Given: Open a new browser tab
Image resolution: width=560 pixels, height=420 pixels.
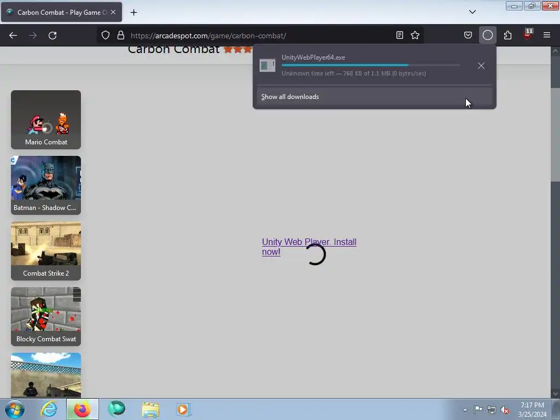Looking at the screenshot, I should tap(133, 13).
